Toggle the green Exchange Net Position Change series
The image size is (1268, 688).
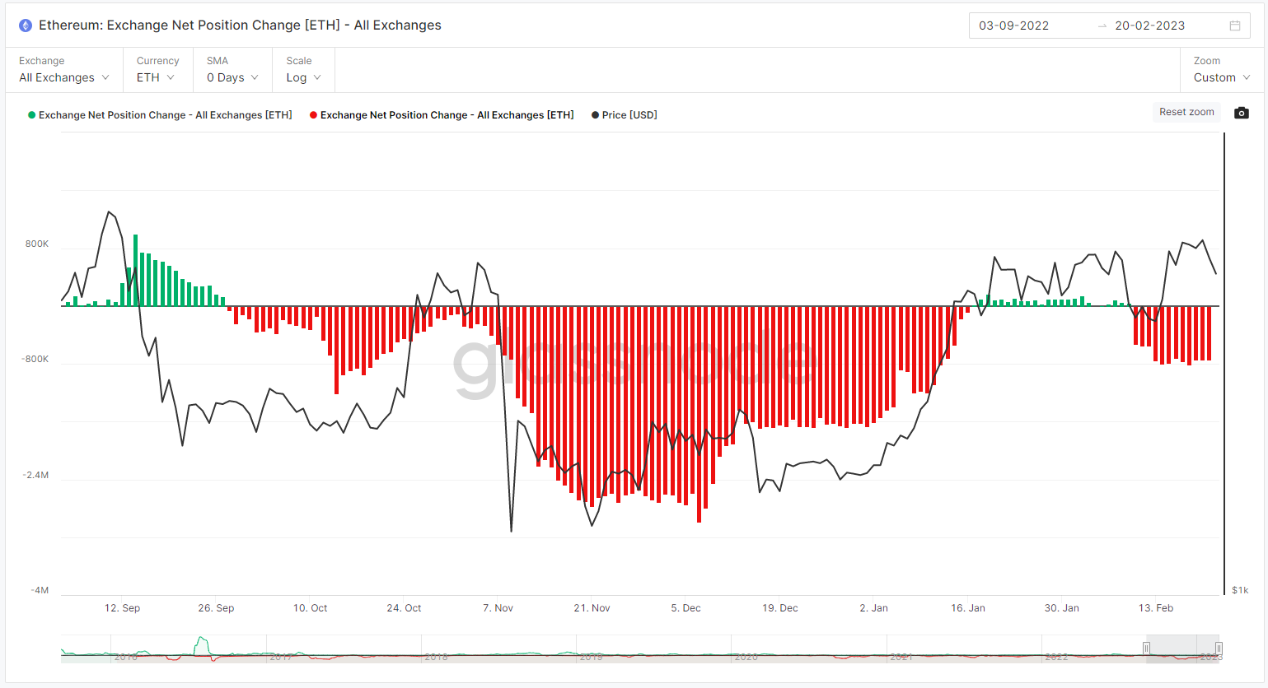point(160,115)
